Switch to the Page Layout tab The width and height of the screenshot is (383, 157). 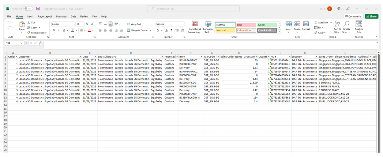(x=45, y=16)
